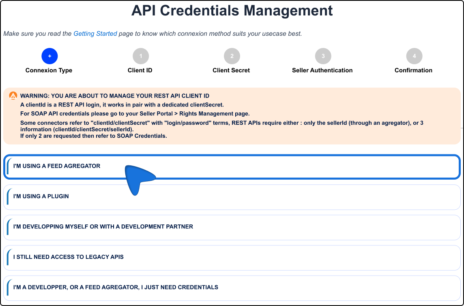
Task: Jump to the Client Secret step label
Action: [231, 70]
